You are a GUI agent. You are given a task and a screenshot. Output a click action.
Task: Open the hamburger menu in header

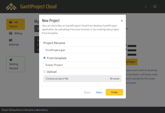tap(155, 7)
